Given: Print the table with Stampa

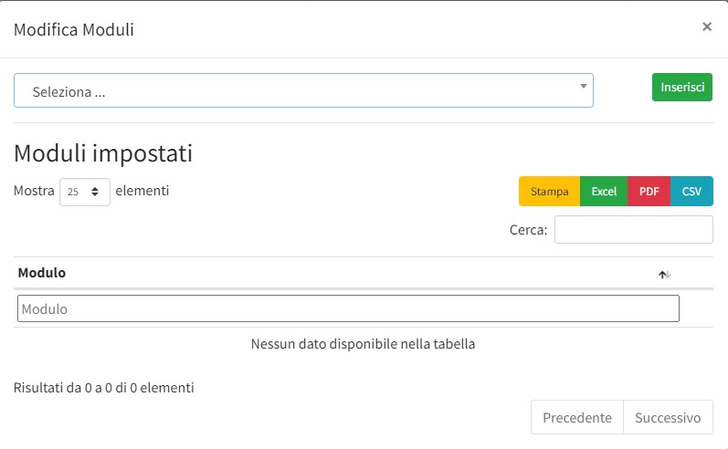Looking at the screenshot, I should coord(549,192).
